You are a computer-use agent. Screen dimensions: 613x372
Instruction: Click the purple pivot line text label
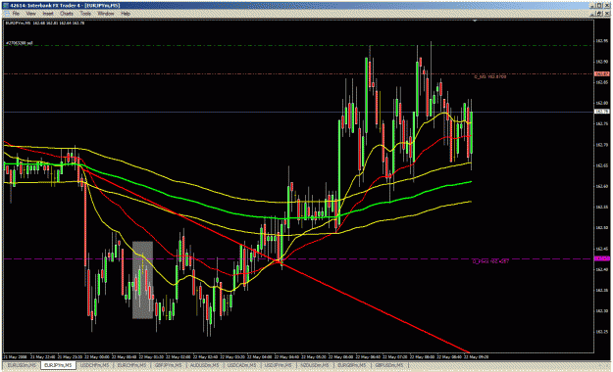490,261
